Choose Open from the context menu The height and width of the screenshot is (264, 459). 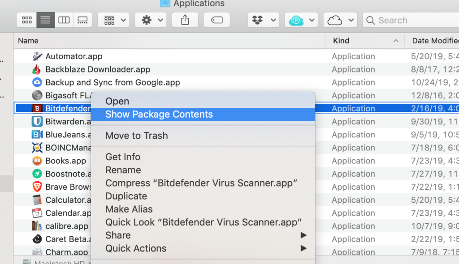pos(203,101)
